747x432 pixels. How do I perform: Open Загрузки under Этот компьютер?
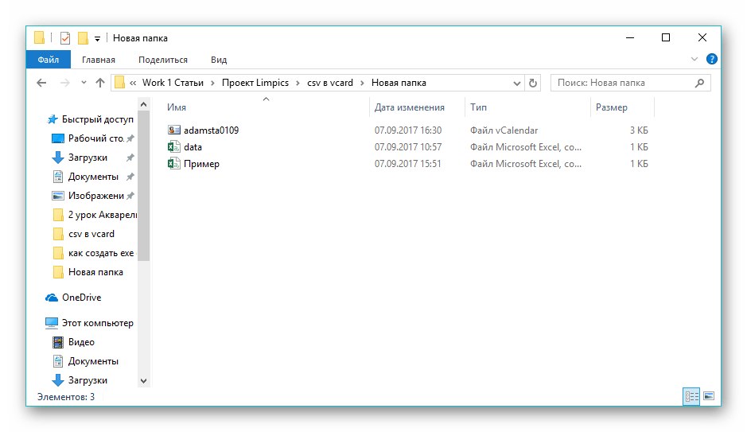(88, 380)
